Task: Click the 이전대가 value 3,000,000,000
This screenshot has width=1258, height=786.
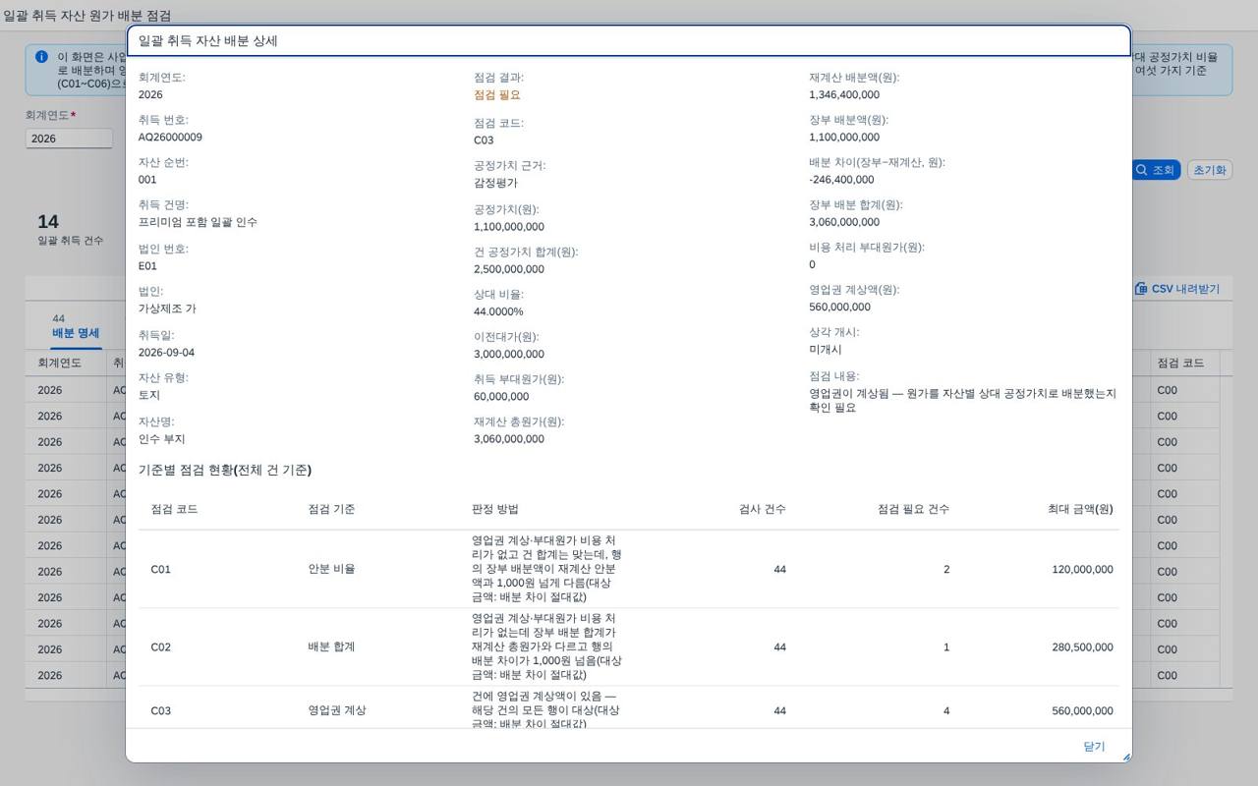Action: [509, 355]
